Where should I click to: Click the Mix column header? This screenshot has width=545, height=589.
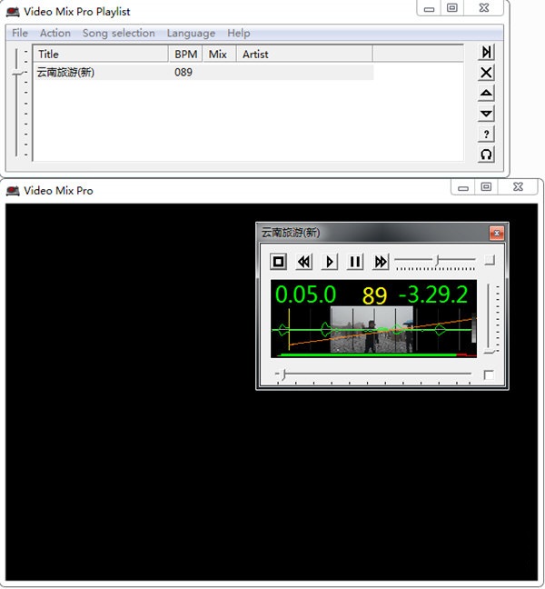click(x=219, y=55)
